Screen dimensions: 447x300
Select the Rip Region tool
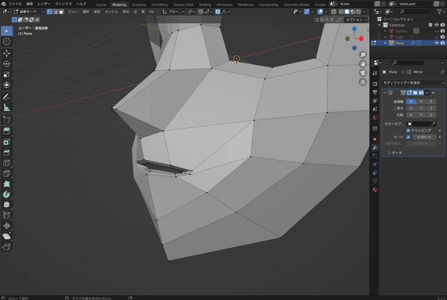[7, 247]
